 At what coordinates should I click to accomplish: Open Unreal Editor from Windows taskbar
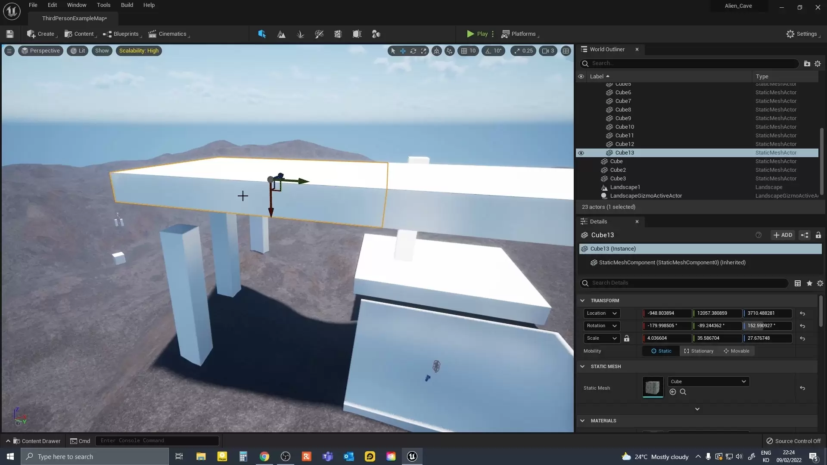pos(412,456)
